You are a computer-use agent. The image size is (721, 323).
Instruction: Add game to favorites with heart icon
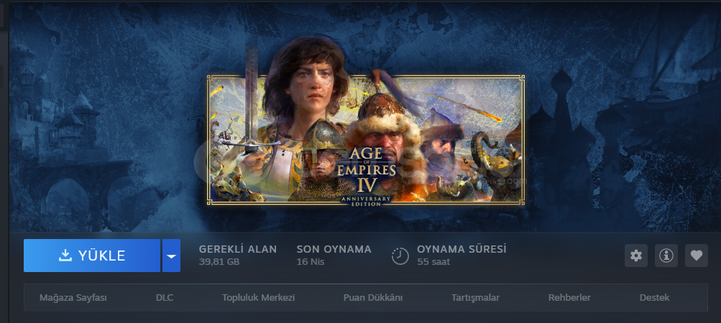pos(697,256)
